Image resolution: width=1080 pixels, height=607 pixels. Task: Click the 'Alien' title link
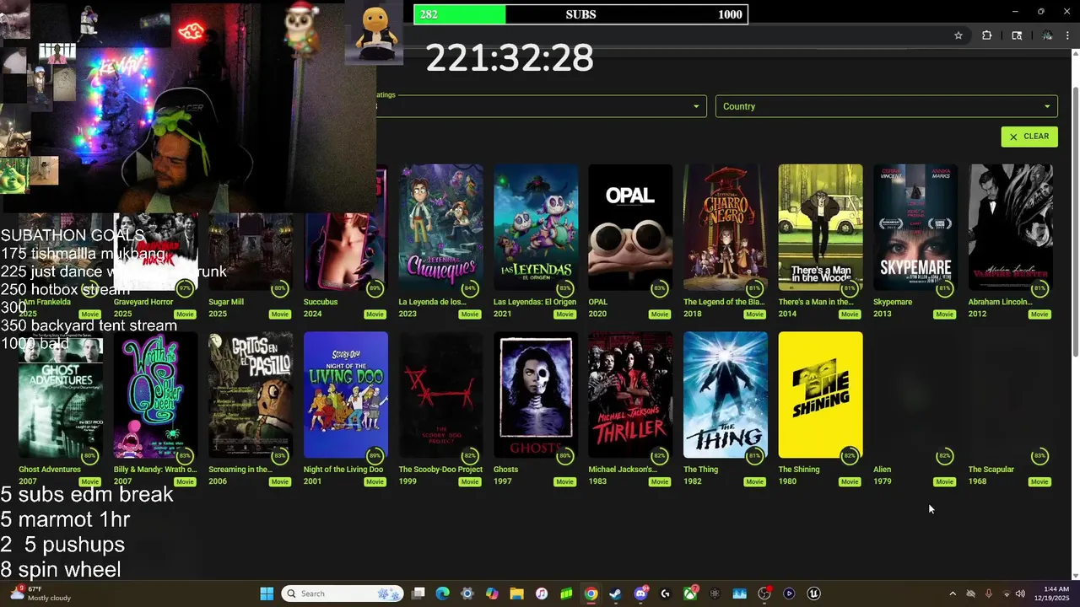[882, 470]
